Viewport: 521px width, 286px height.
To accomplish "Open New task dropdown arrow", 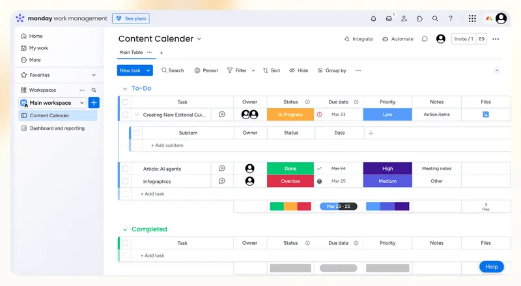I will click(148, 70).
